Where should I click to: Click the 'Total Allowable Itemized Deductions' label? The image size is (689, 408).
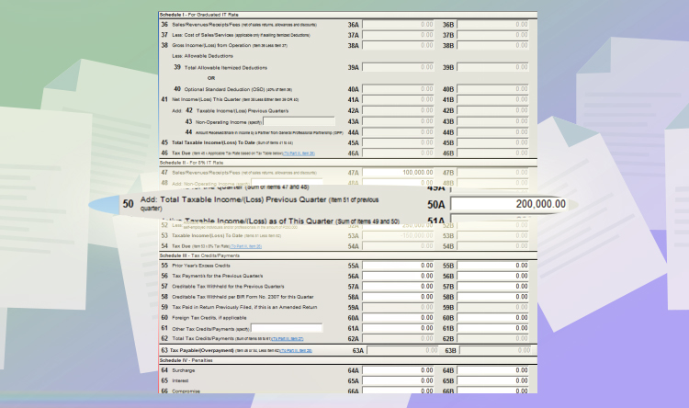225,68
